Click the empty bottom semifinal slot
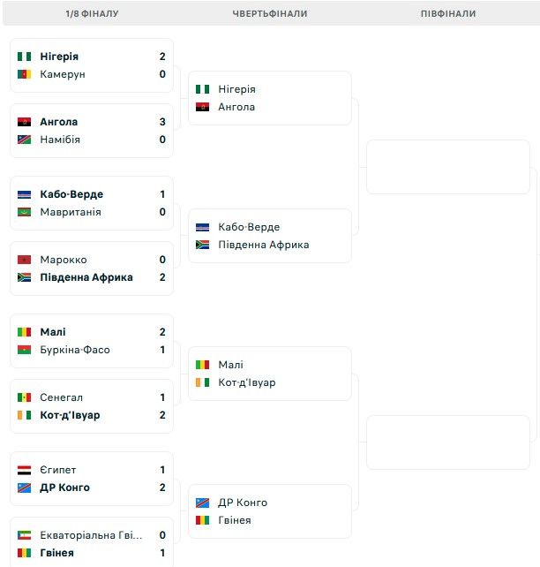Viewport: 540px width, 567px height. (x=447, y=442)
